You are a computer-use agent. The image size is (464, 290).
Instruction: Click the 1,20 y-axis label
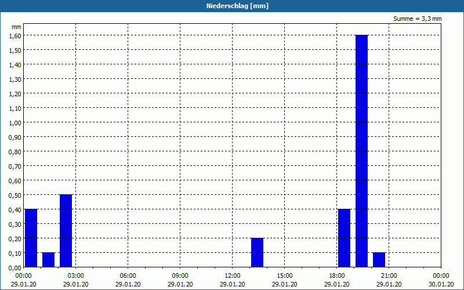[15, 93]
